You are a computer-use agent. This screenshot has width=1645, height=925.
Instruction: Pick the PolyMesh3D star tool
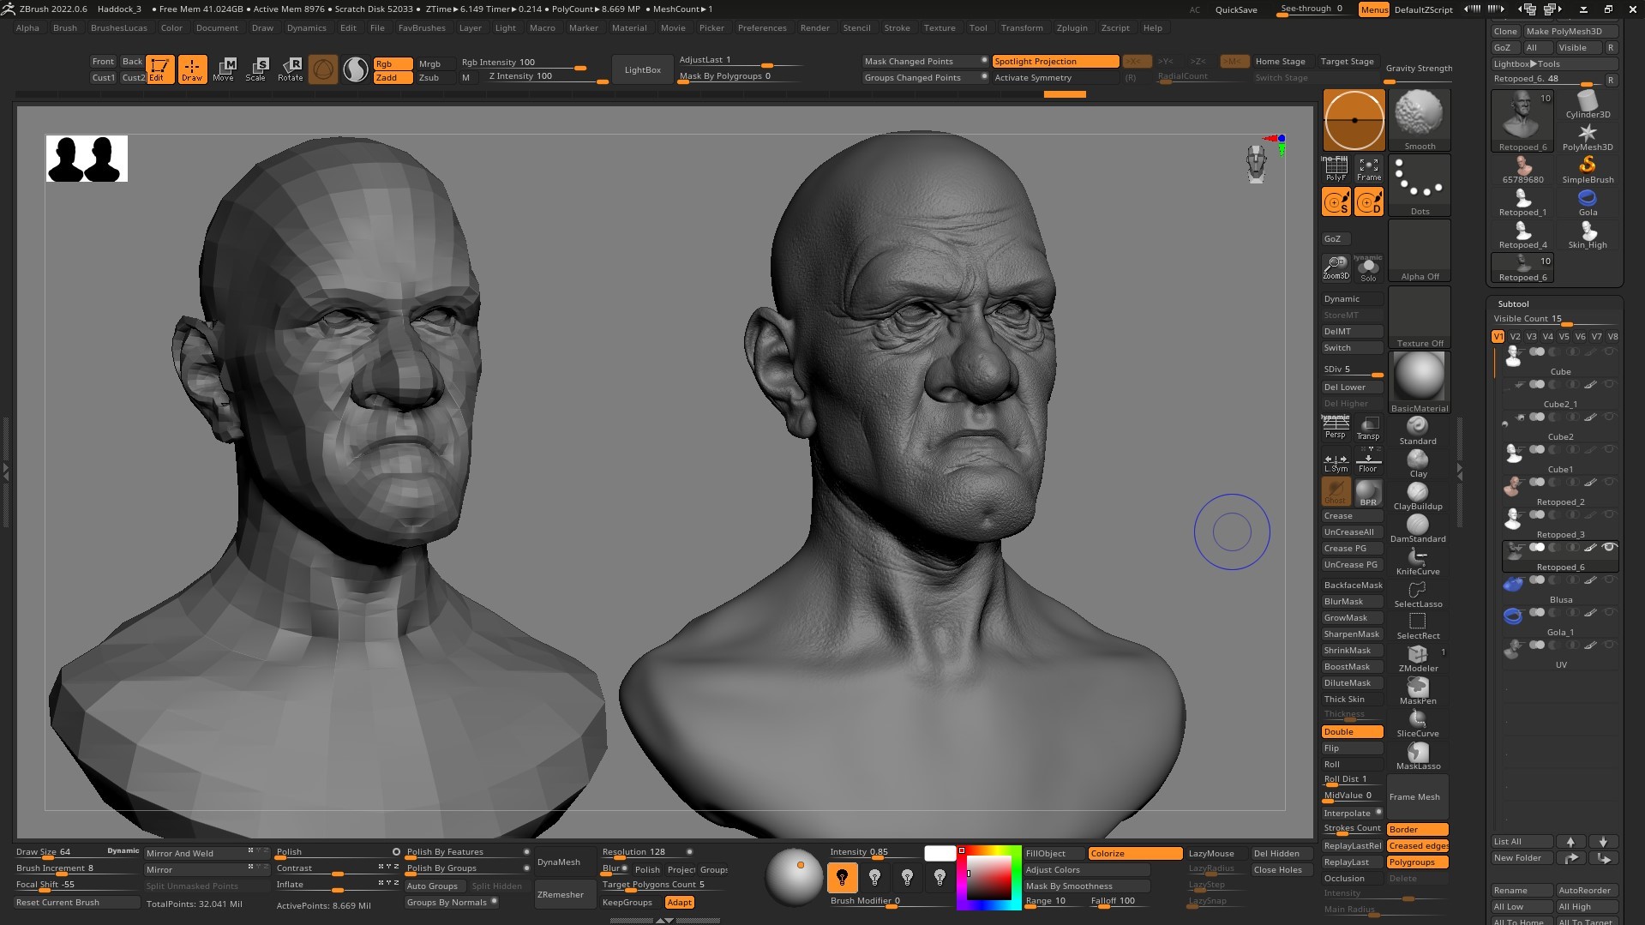tap(1588, 136)
